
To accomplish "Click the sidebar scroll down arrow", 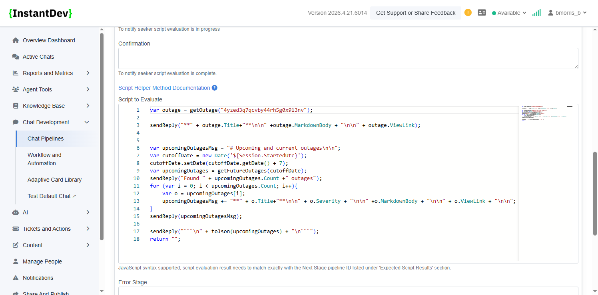I will pos(102,291).
